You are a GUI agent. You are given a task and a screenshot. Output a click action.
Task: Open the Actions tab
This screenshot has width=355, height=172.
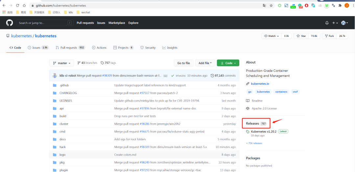(x=99, y=48)
